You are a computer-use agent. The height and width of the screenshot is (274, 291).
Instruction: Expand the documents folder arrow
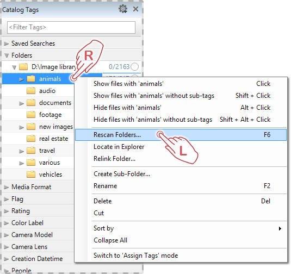[22, 103]
